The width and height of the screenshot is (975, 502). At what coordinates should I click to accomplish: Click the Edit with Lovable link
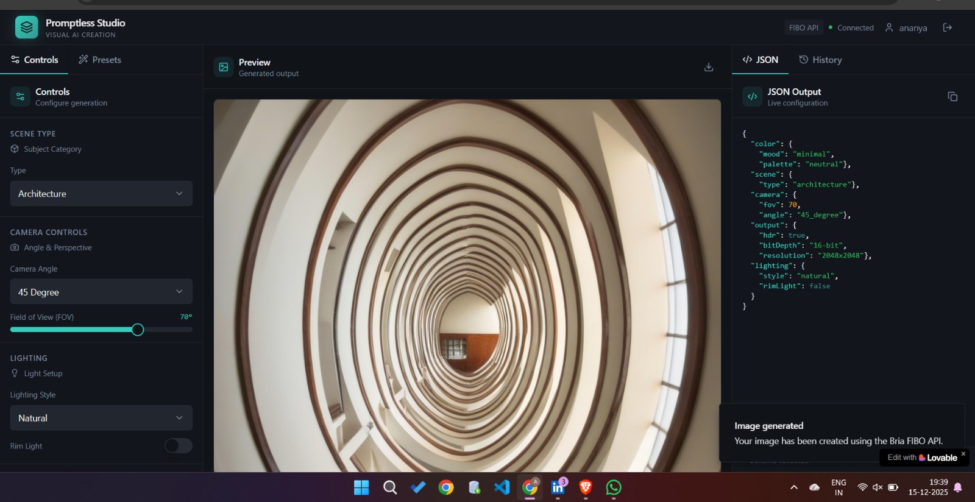(922, 458)
